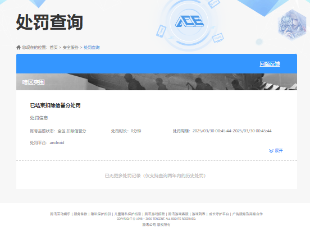
Task: Open 腾讯互动娱乐 footer link
Action: [x=60, y=214]
